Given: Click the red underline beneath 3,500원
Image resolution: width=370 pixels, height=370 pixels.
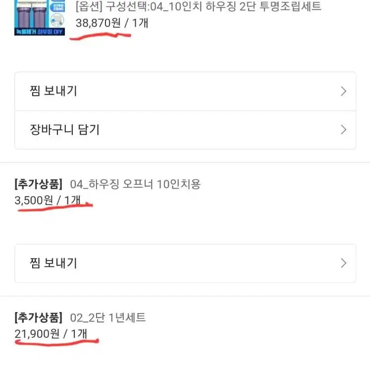Looking at the screenshot, I should 55,207.
